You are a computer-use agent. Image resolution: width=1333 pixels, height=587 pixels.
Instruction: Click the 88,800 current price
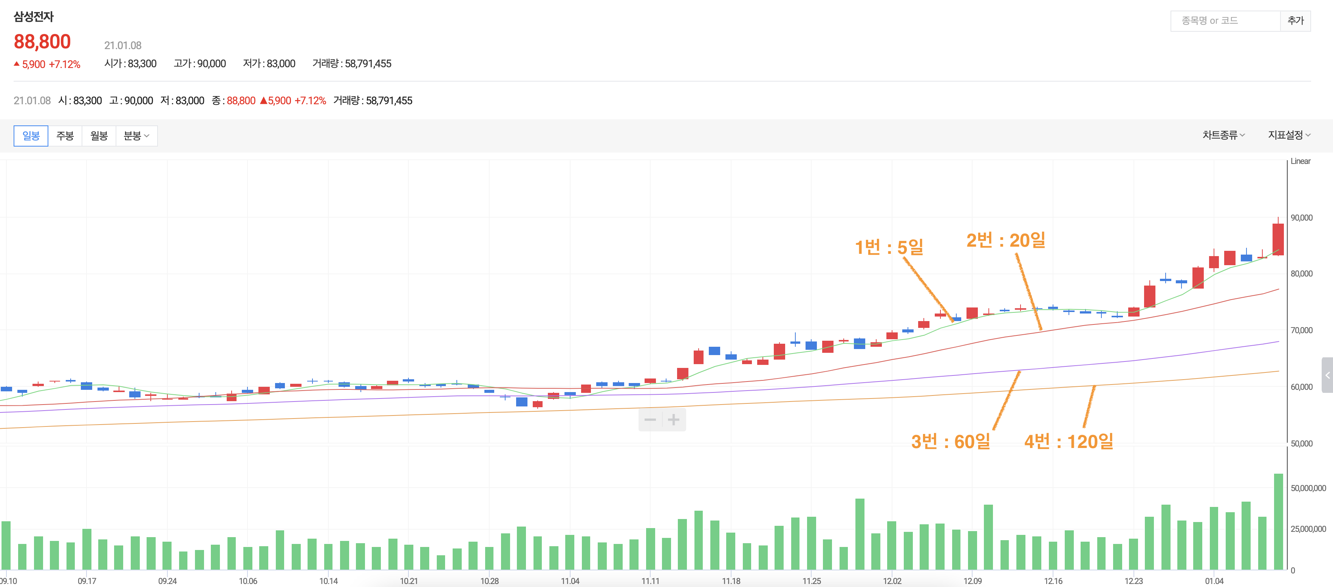tap(42, 42)
